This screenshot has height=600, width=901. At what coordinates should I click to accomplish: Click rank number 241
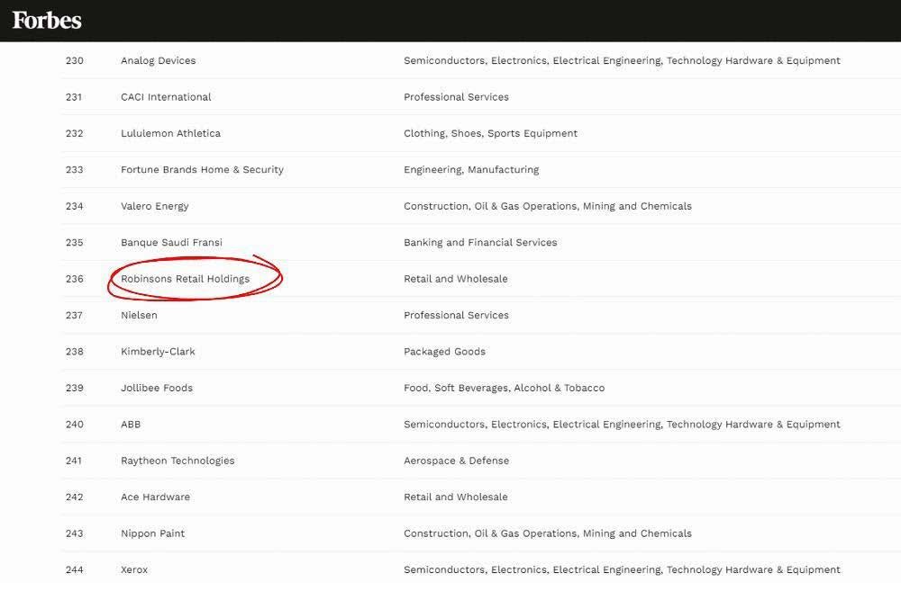click(74, 461)
